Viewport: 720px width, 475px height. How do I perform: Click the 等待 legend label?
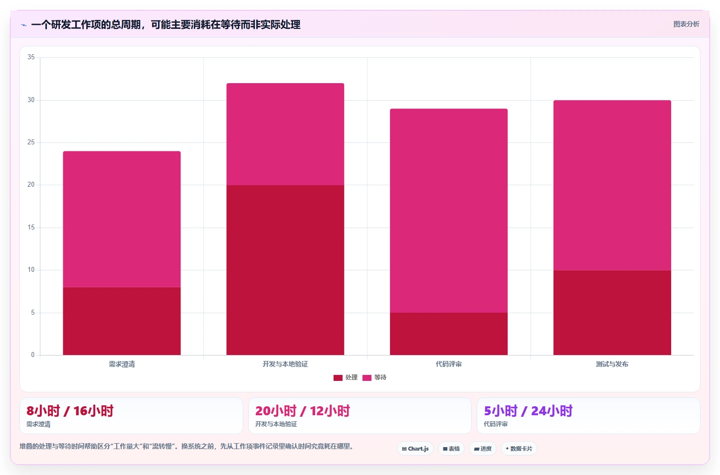pyautogui.click(x=380, y=377)
